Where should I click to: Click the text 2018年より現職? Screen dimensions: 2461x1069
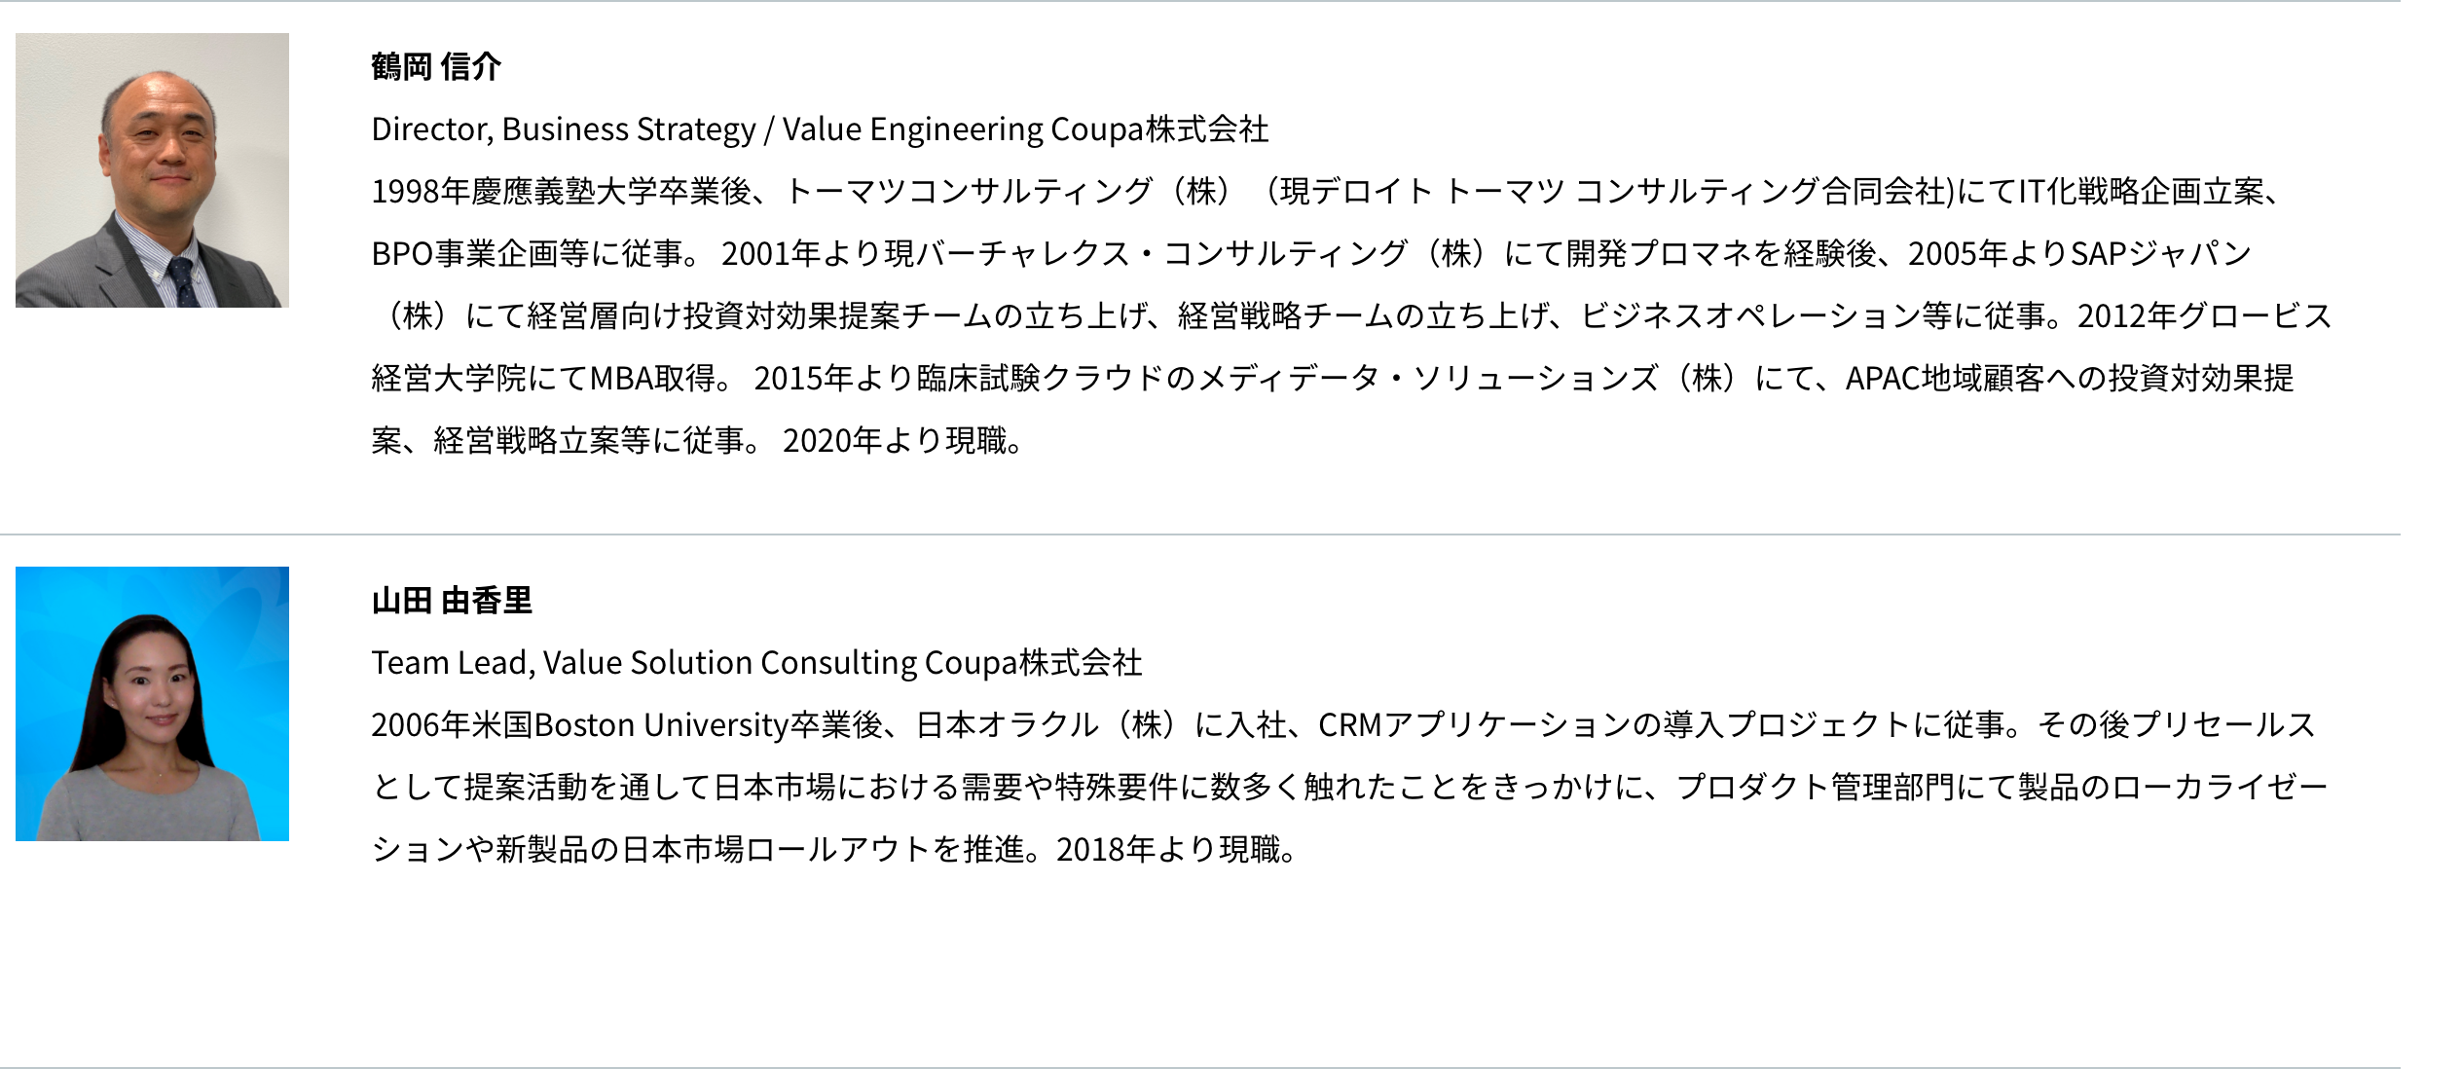tap(1174, 850)
